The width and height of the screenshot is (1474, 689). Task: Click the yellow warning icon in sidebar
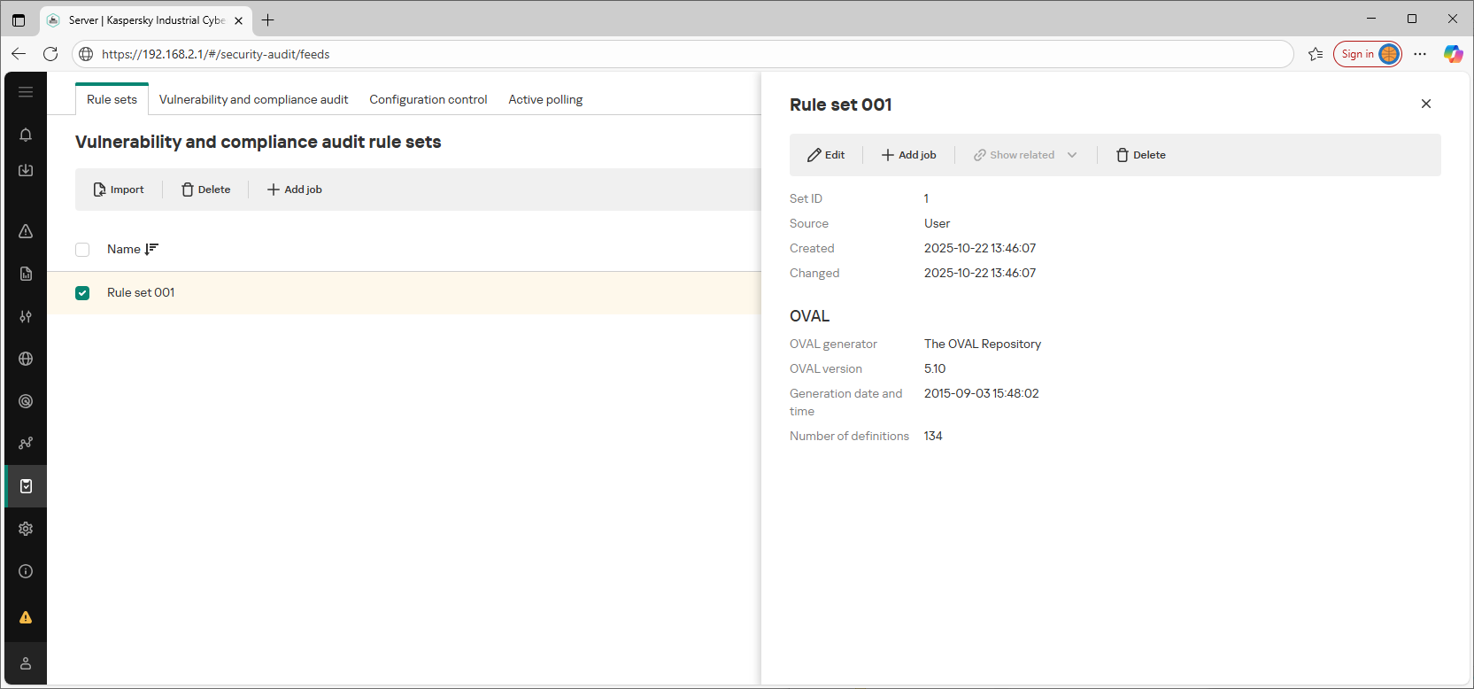26,617
